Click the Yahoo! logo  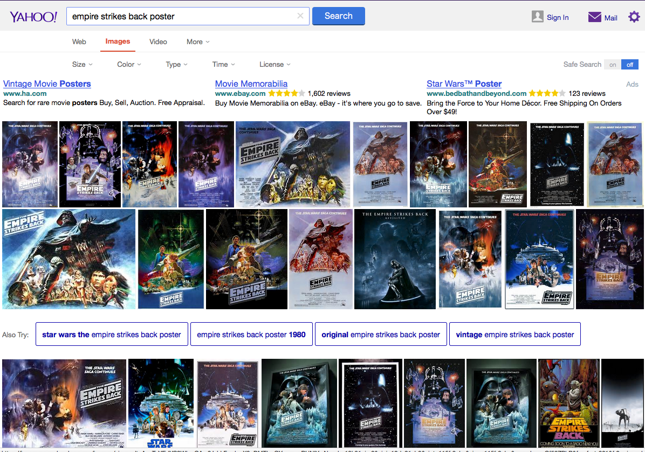point(33,17)
